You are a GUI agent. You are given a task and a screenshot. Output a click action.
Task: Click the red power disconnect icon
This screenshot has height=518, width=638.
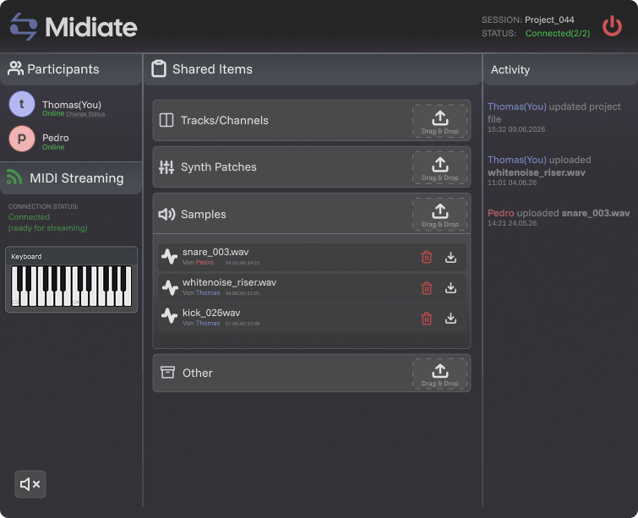[612, 26]
